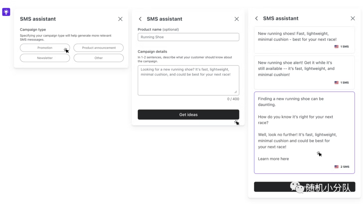The image size is (363, 204).
Task: Select the 'New running shoes! Fast, lightweight' message
Action: click(x=305, y=40)
